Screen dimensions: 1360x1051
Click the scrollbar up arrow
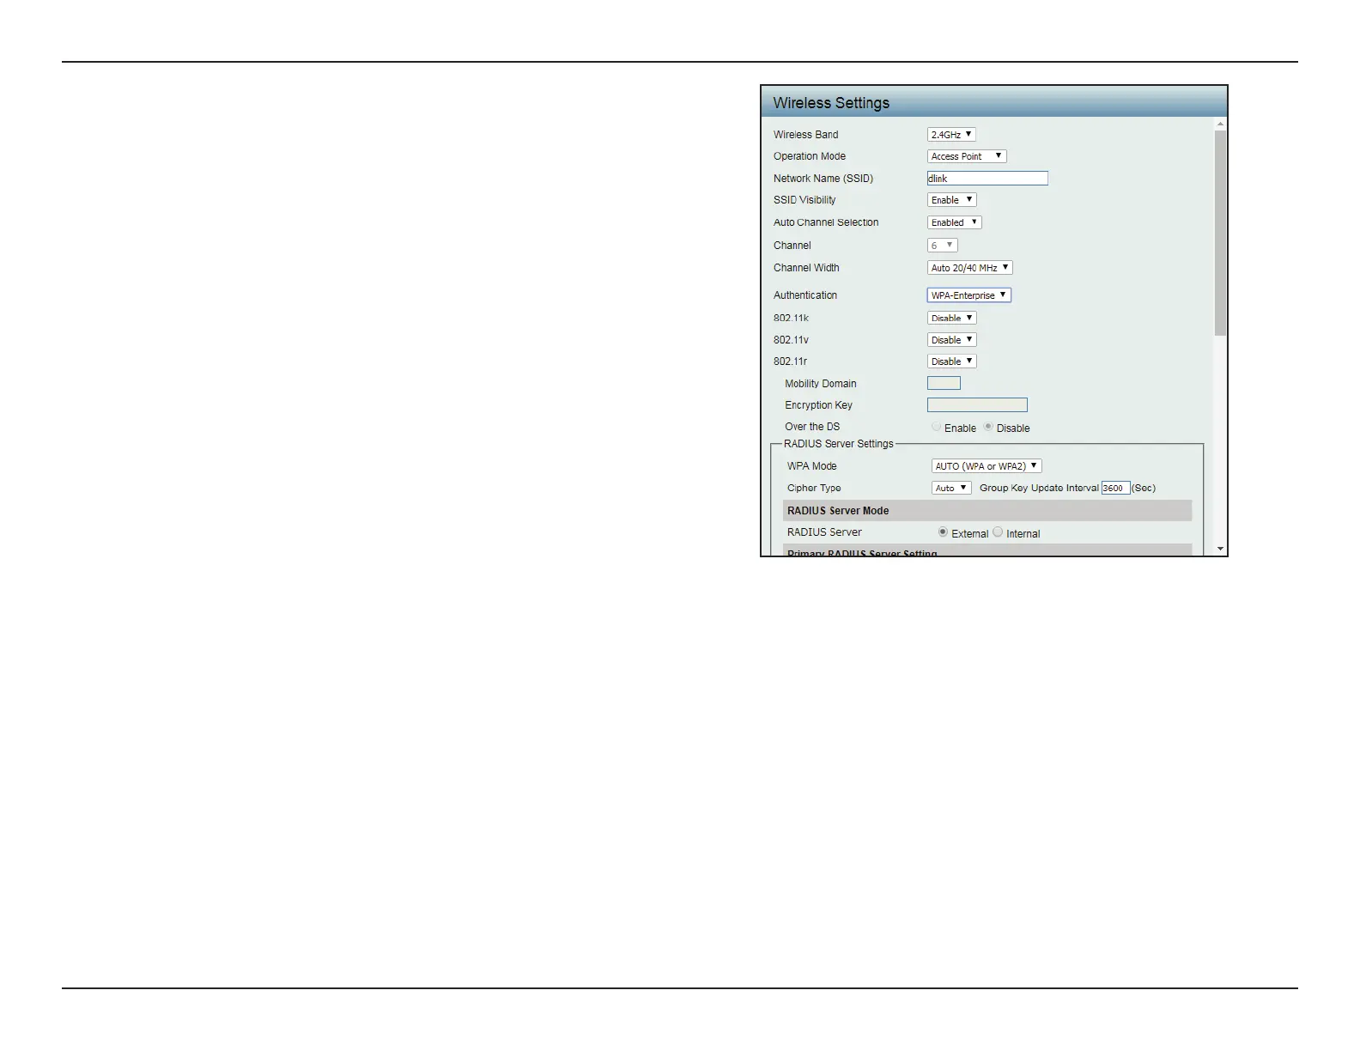click(x=1221, y=125)
